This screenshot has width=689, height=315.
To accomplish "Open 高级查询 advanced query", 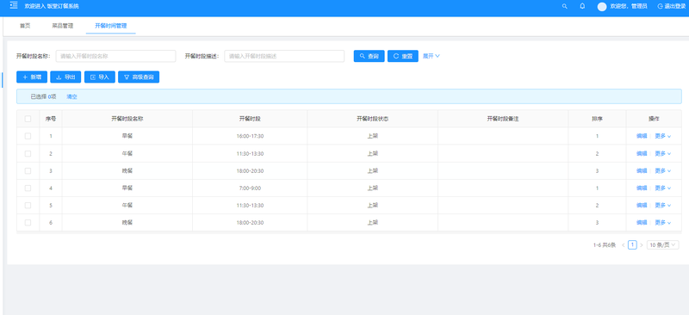I will (x=139, y=77).
